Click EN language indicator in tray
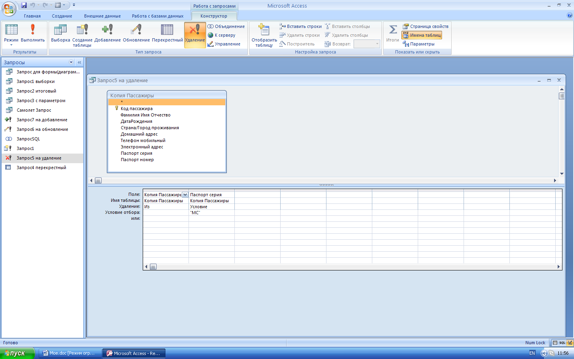Image resolution: width=574 pixels, height=359 pixels. (x=532, y=353)
